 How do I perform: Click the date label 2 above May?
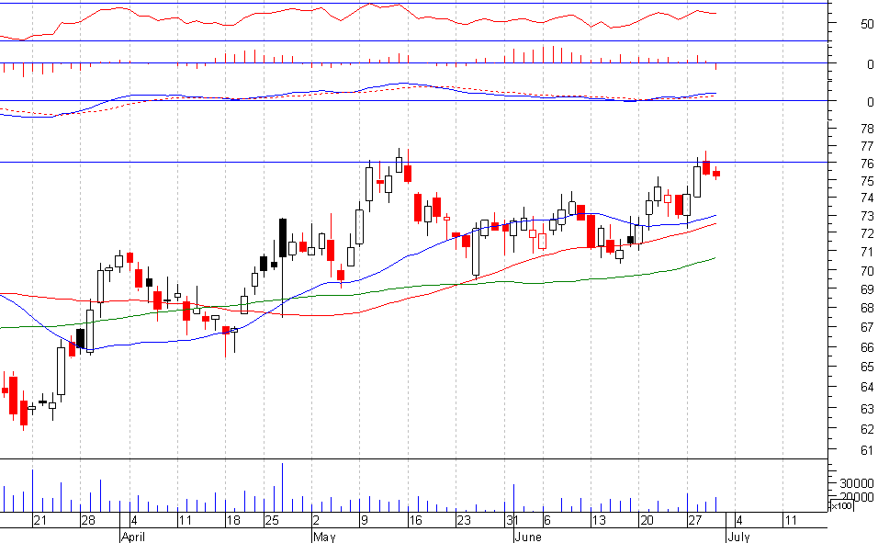pos(316,521)
